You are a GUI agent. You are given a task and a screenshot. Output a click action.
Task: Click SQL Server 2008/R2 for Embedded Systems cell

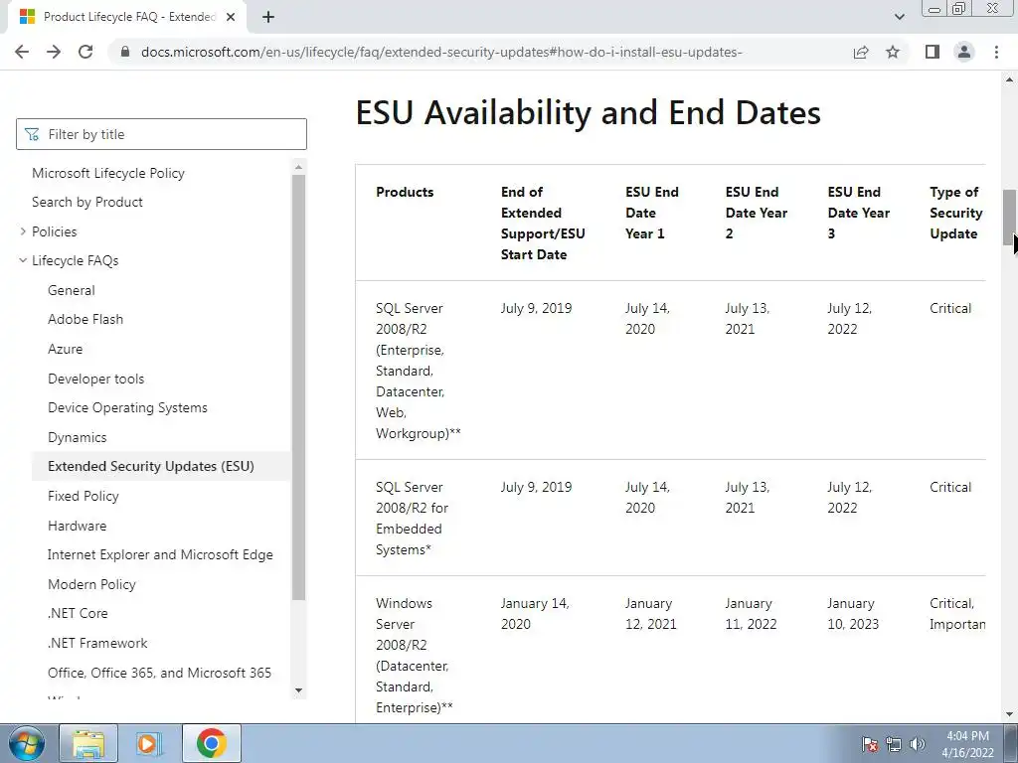point(412,519)
